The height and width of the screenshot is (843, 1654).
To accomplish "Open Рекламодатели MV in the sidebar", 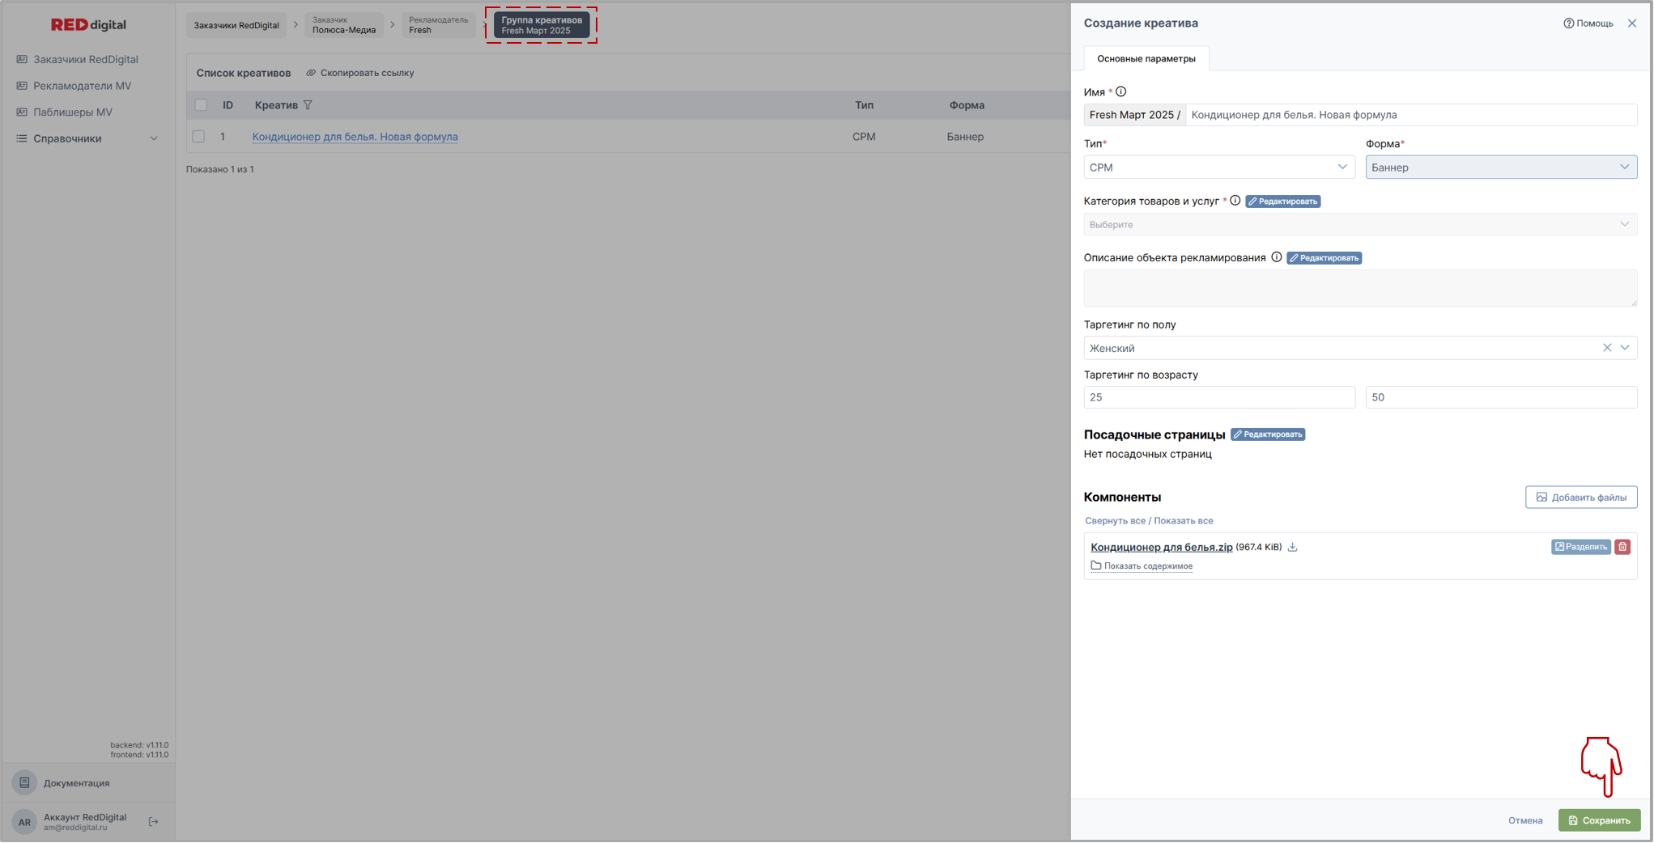I will click(x=82, y=86).
